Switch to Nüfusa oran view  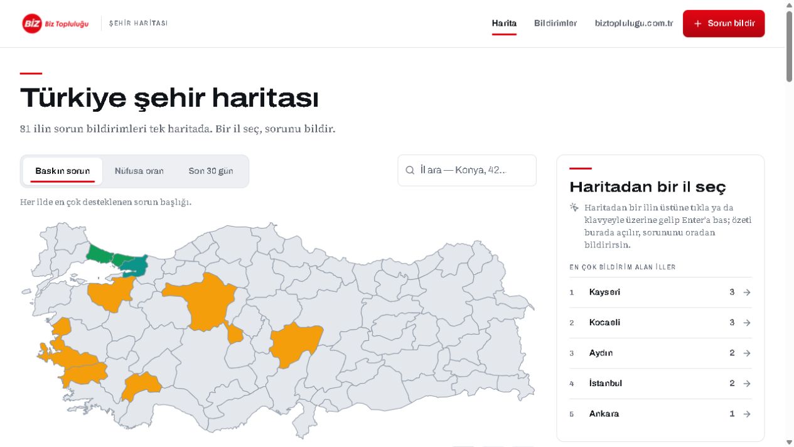point(139,171)
